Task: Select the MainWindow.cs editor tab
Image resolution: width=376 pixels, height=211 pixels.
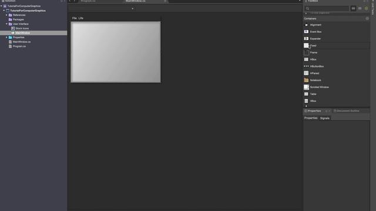Action: point(136,1)
